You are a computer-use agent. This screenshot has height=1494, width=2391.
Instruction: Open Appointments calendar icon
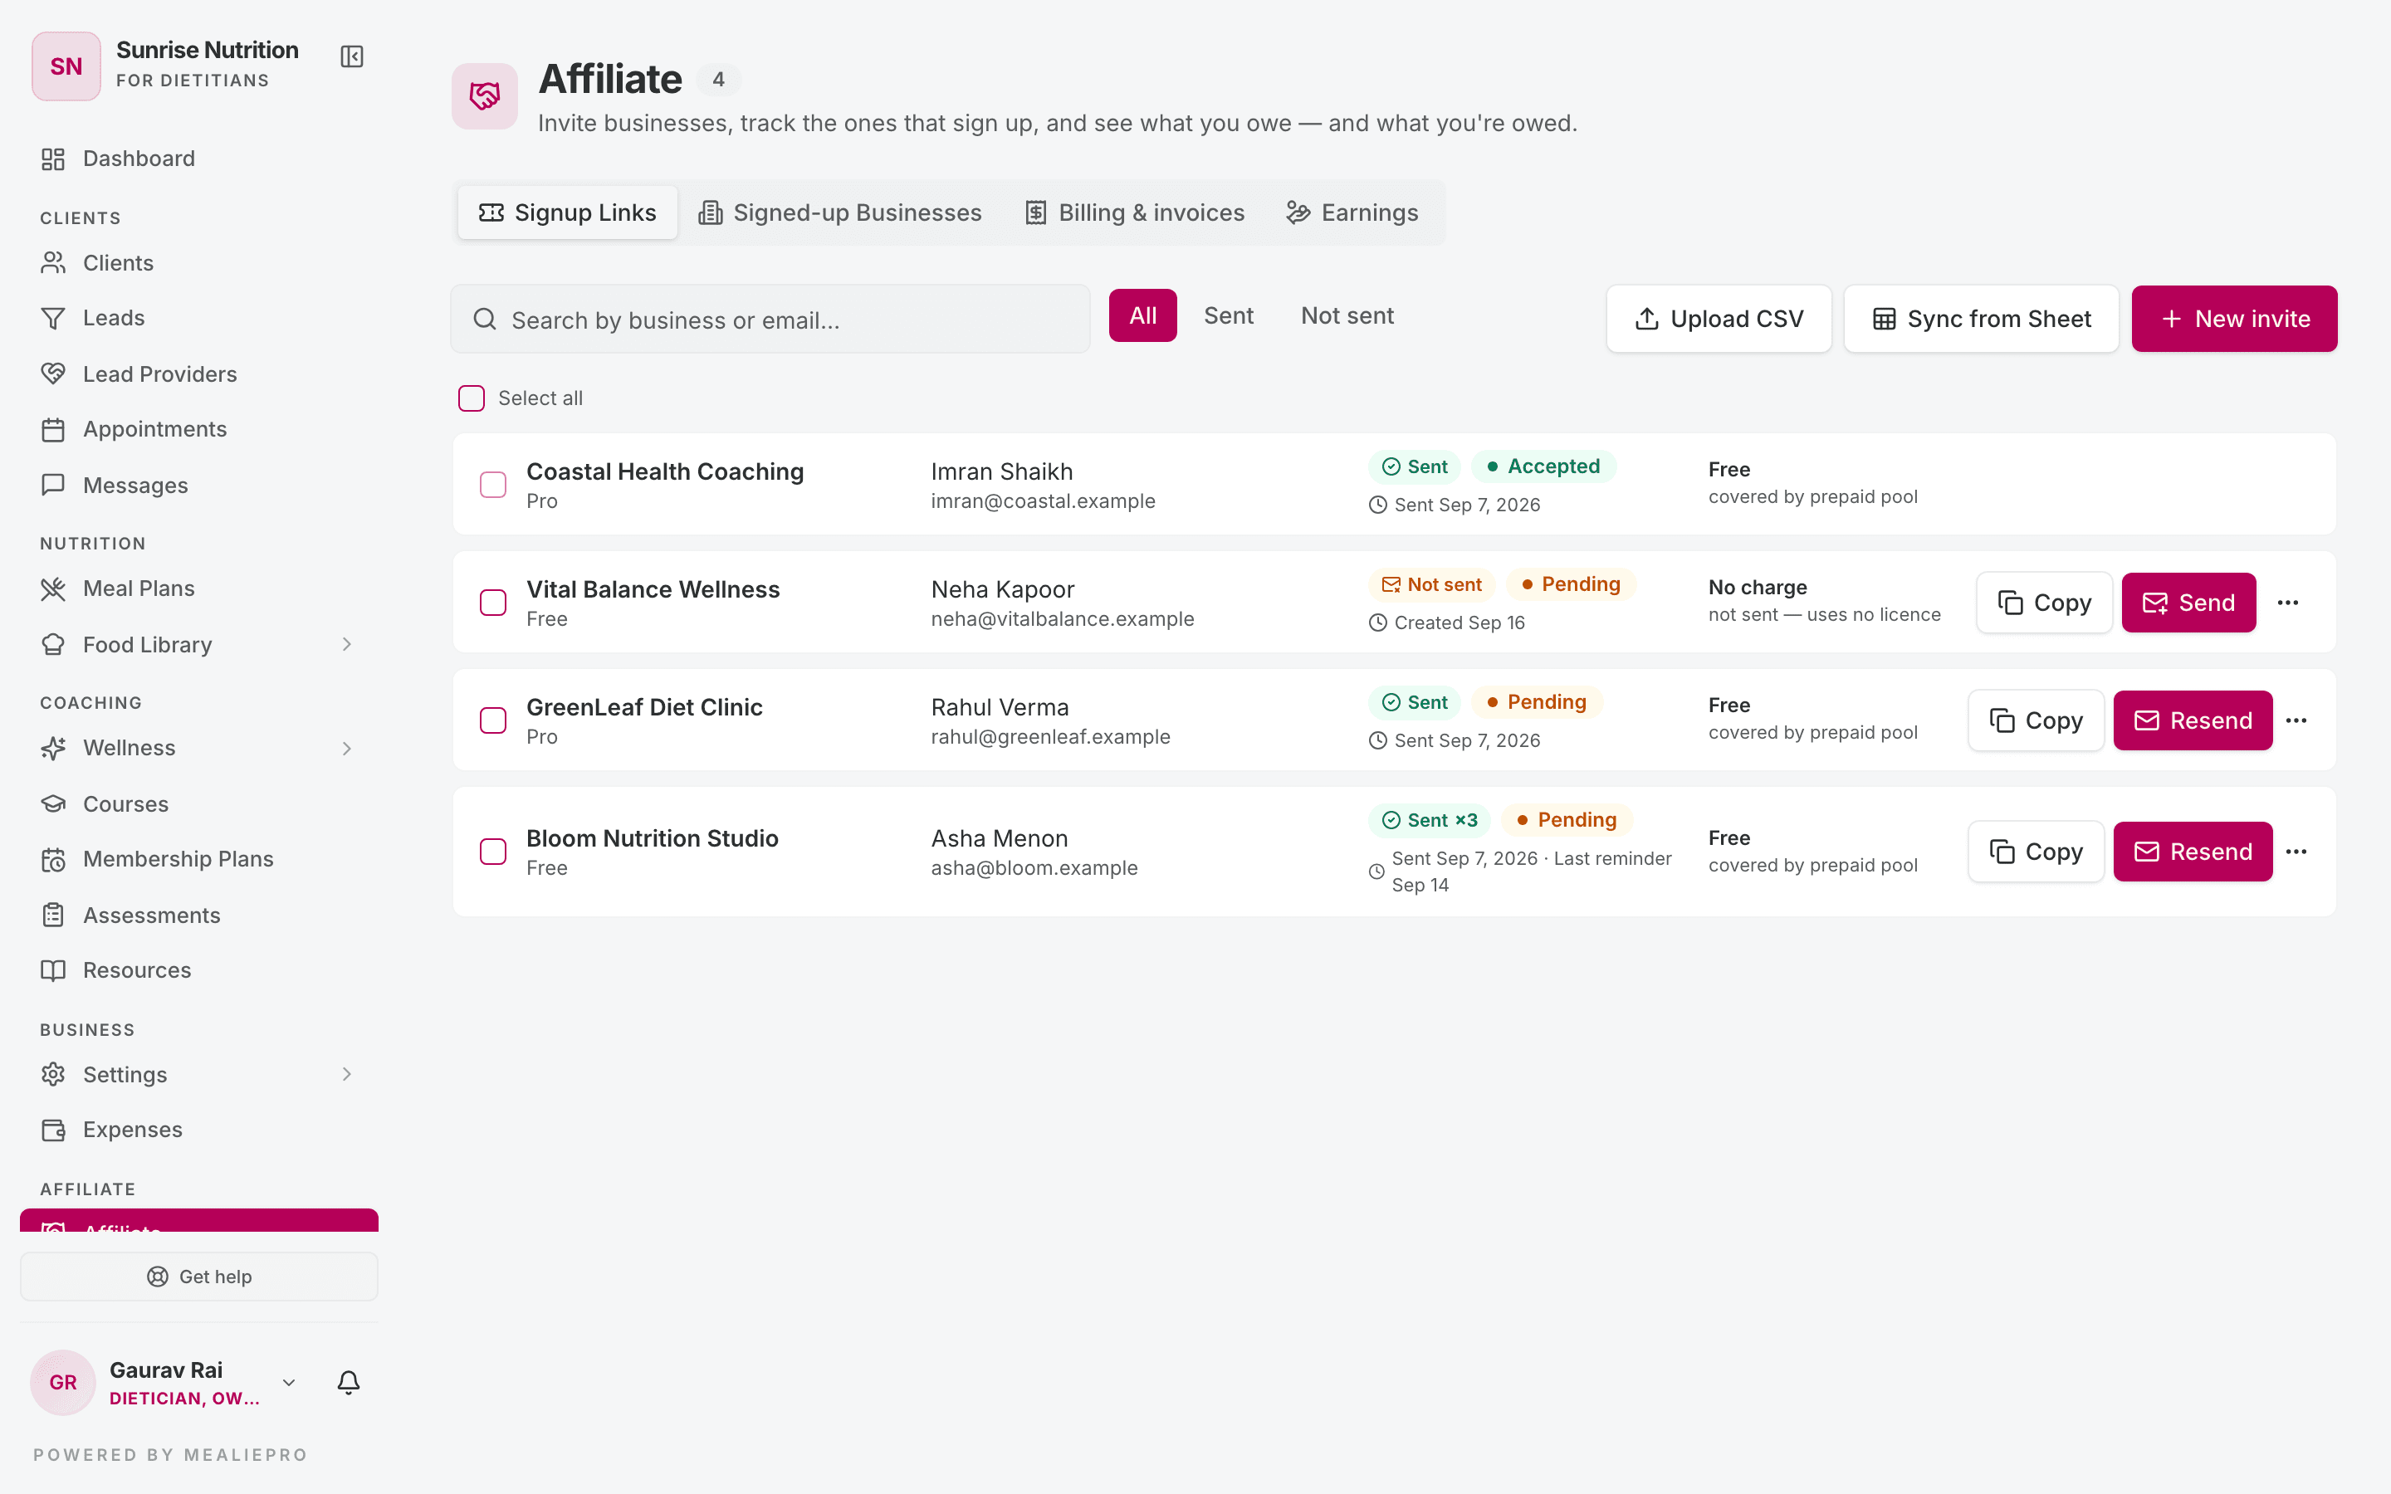(x=53, y=430)
